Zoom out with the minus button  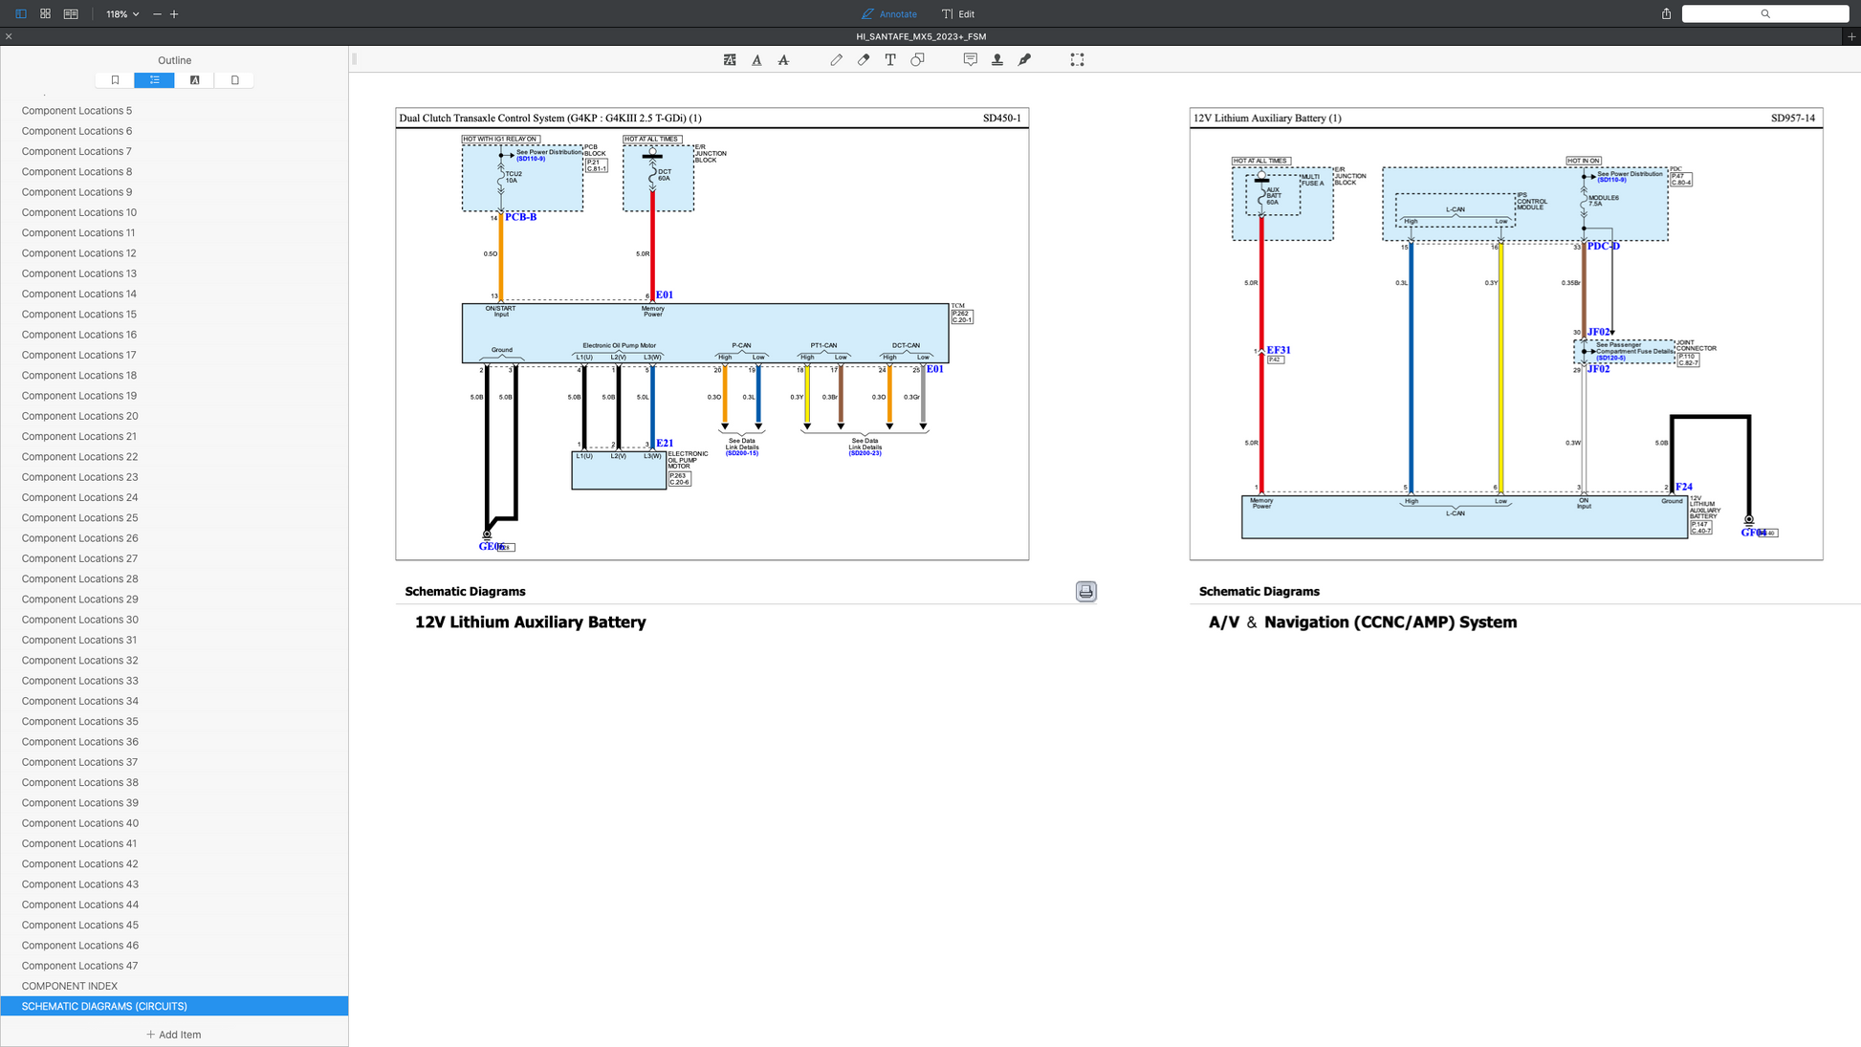coord(157,14)
